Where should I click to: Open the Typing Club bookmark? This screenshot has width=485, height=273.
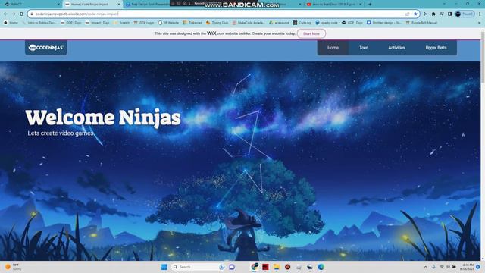pos(217,23)
